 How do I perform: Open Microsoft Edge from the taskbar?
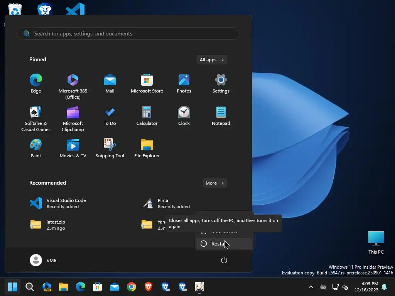81,287
